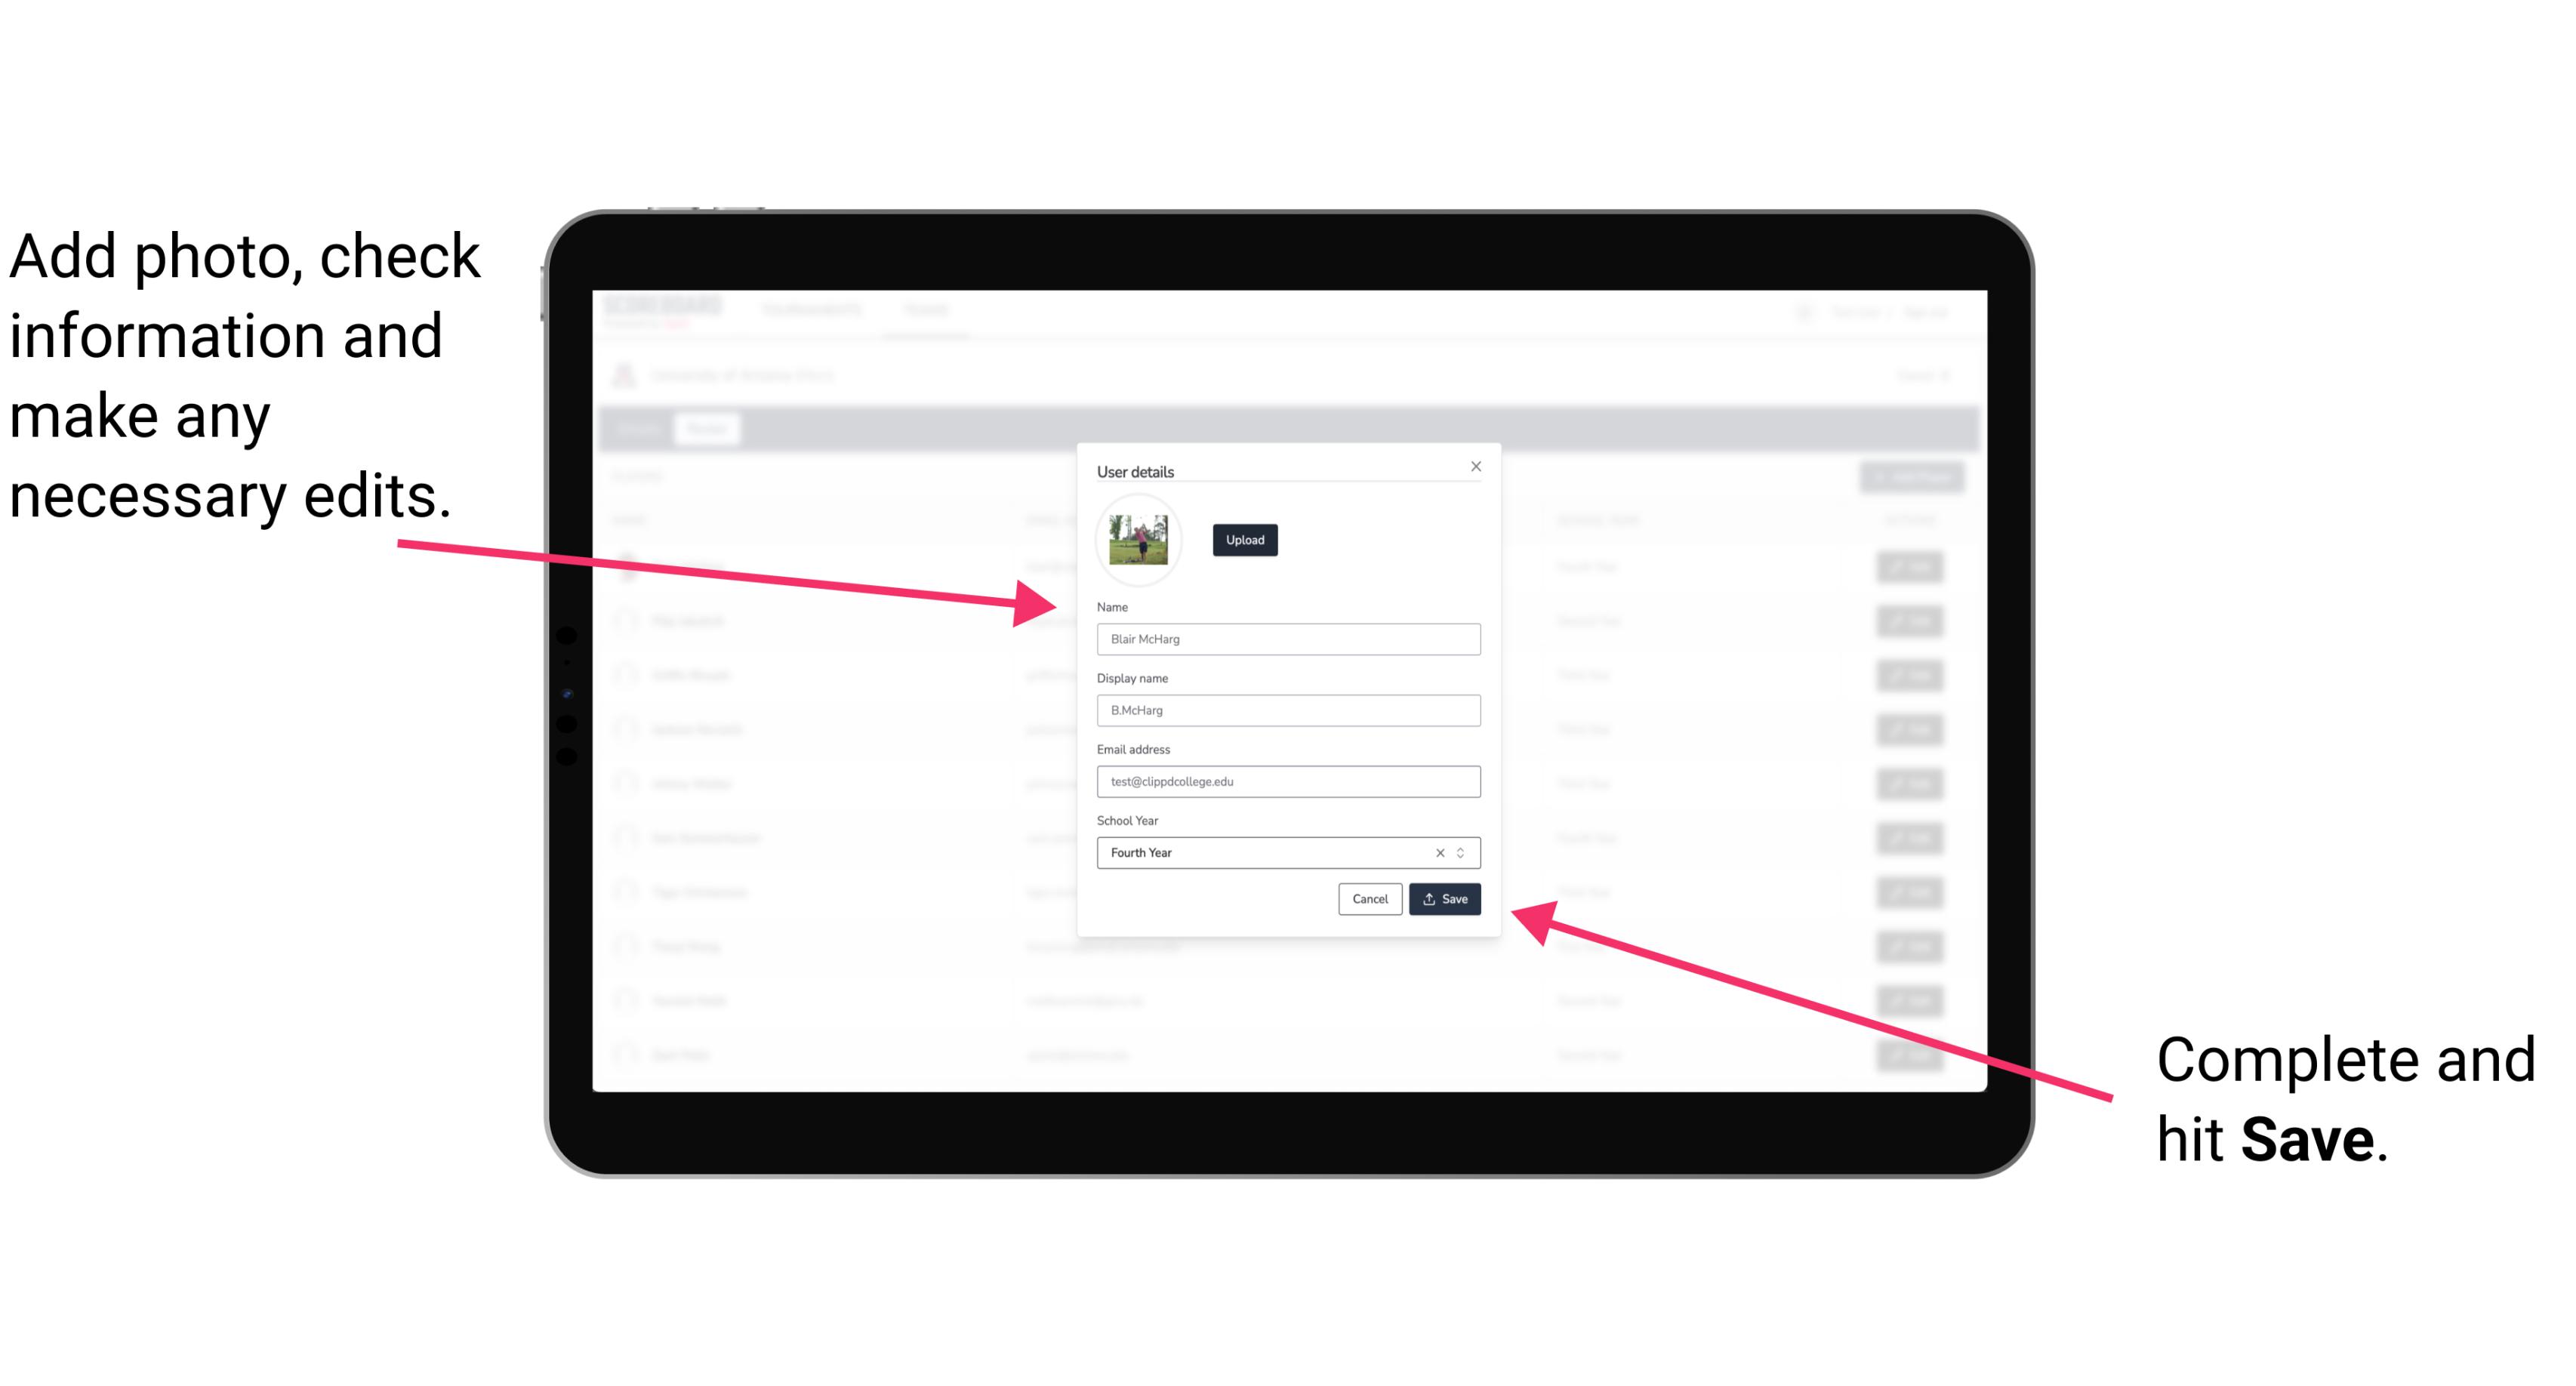Open the School Year combo box
This screenshot has width=2576, height=1386.
click(1466, 852)
